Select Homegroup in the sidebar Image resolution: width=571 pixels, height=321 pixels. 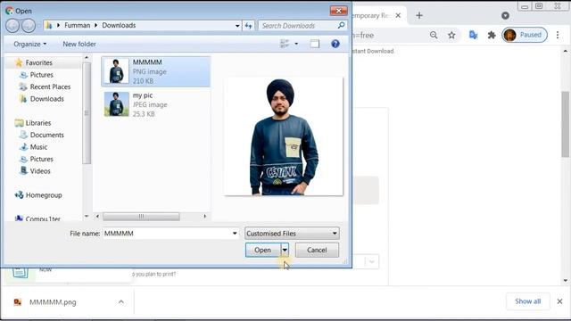pyautogui.click(x=44, y=195)
